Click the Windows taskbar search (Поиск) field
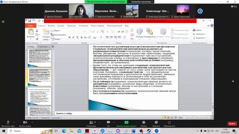The height and width of the screenshot is (134, 239). coord(30,131)
